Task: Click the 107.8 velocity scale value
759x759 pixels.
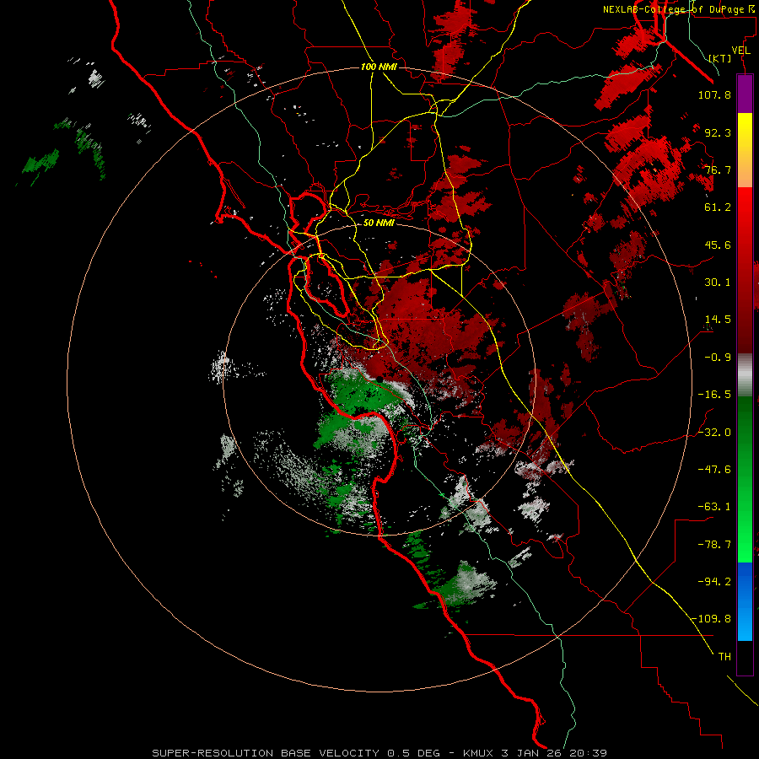Action: (714, 94)
